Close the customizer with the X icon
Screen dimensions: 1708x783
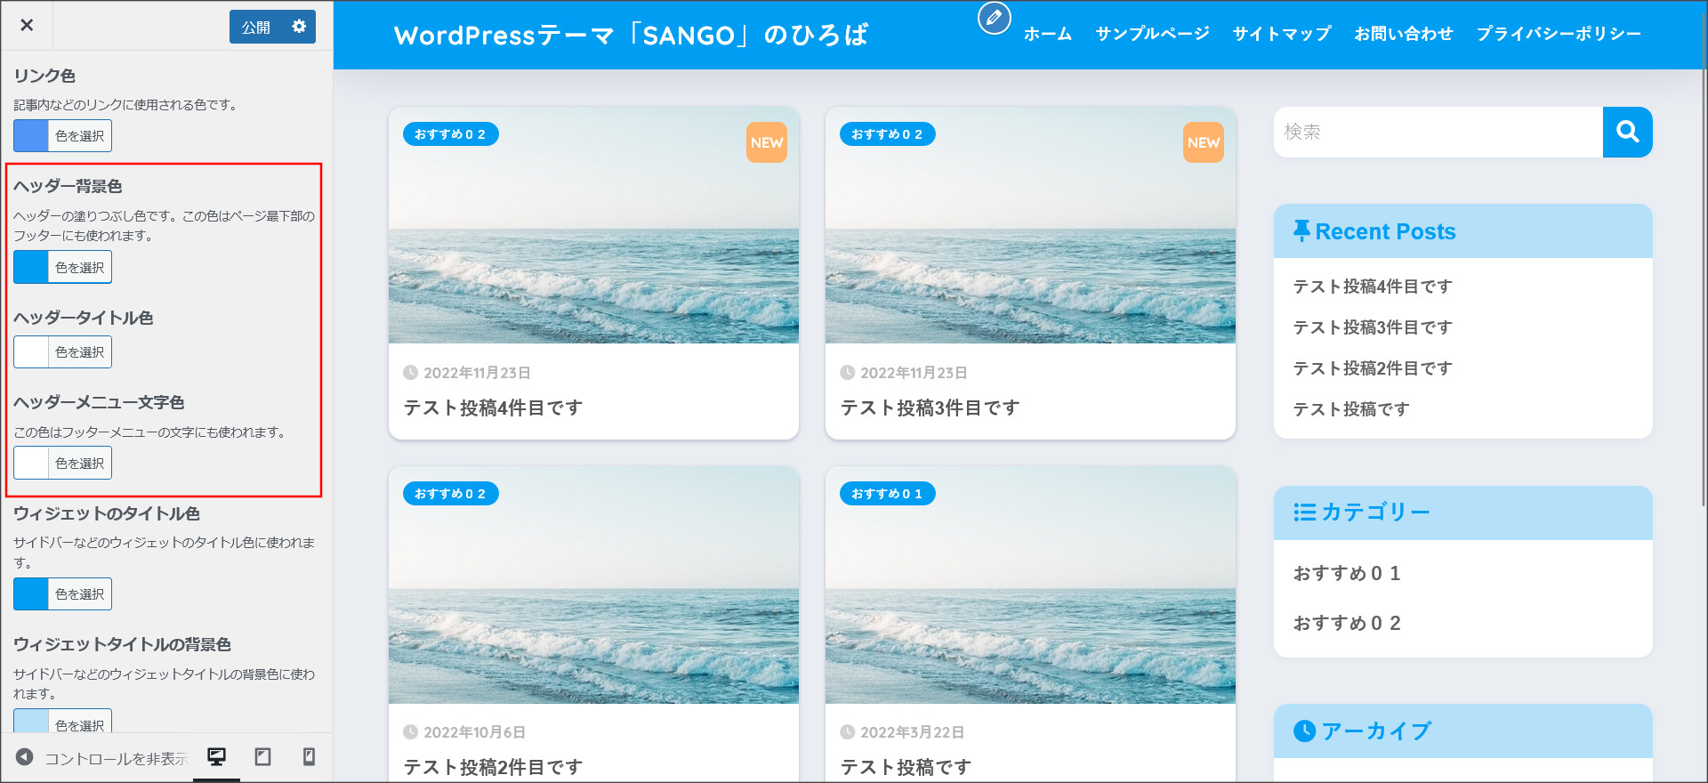pos(27,25)
